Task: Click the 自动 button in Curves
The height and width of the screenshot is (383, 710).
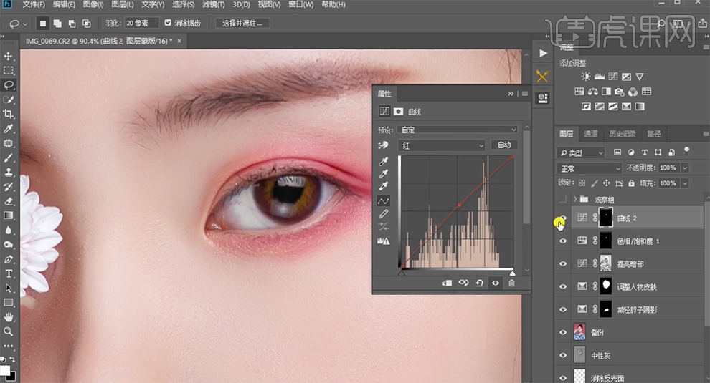Action: pyautogui.click(x=504, y=145)
